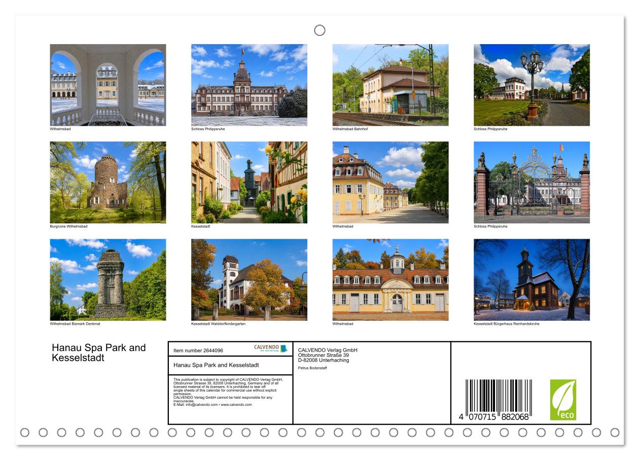Open the night photo of Reinhardskirche
The image size is (639, 460).
click(x=531, y=280)
